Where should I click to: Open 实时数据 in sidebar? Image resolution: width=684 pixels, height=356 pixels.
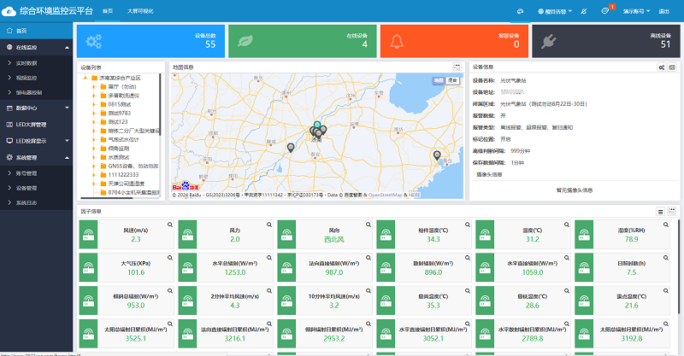(x=27, y=63)
